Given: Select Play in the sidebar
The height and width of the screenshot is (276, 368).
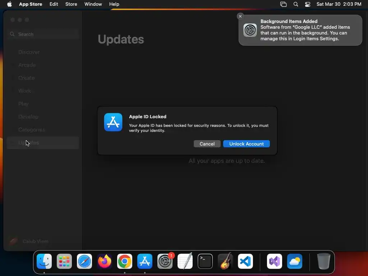Looking at the screenshot, I should tap(43, 104).
